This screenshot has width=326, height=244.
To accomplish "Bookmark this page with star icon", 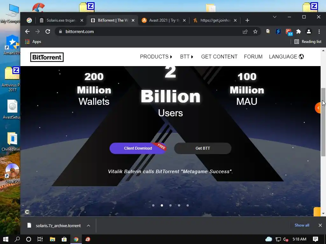I will (255, 31).
